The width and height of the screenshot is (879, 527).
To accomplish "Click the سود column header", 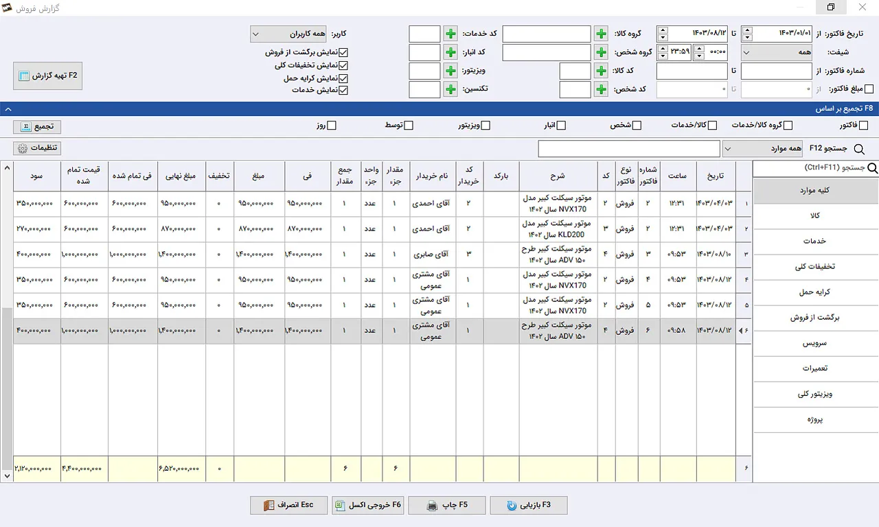I will tap(37, 176).
